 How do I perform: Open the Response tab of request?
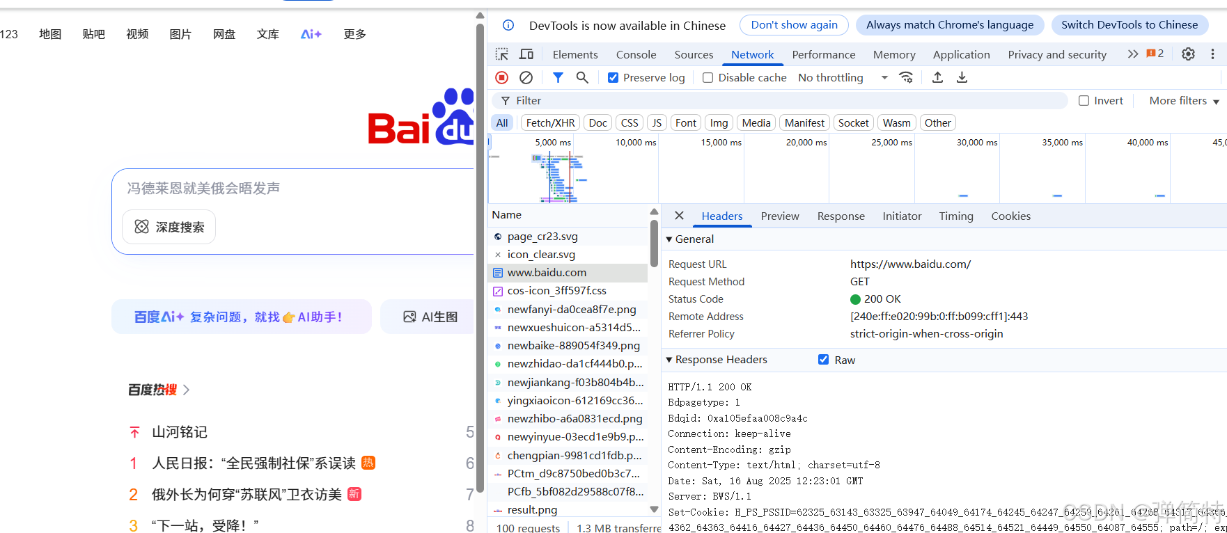(841, 216)
